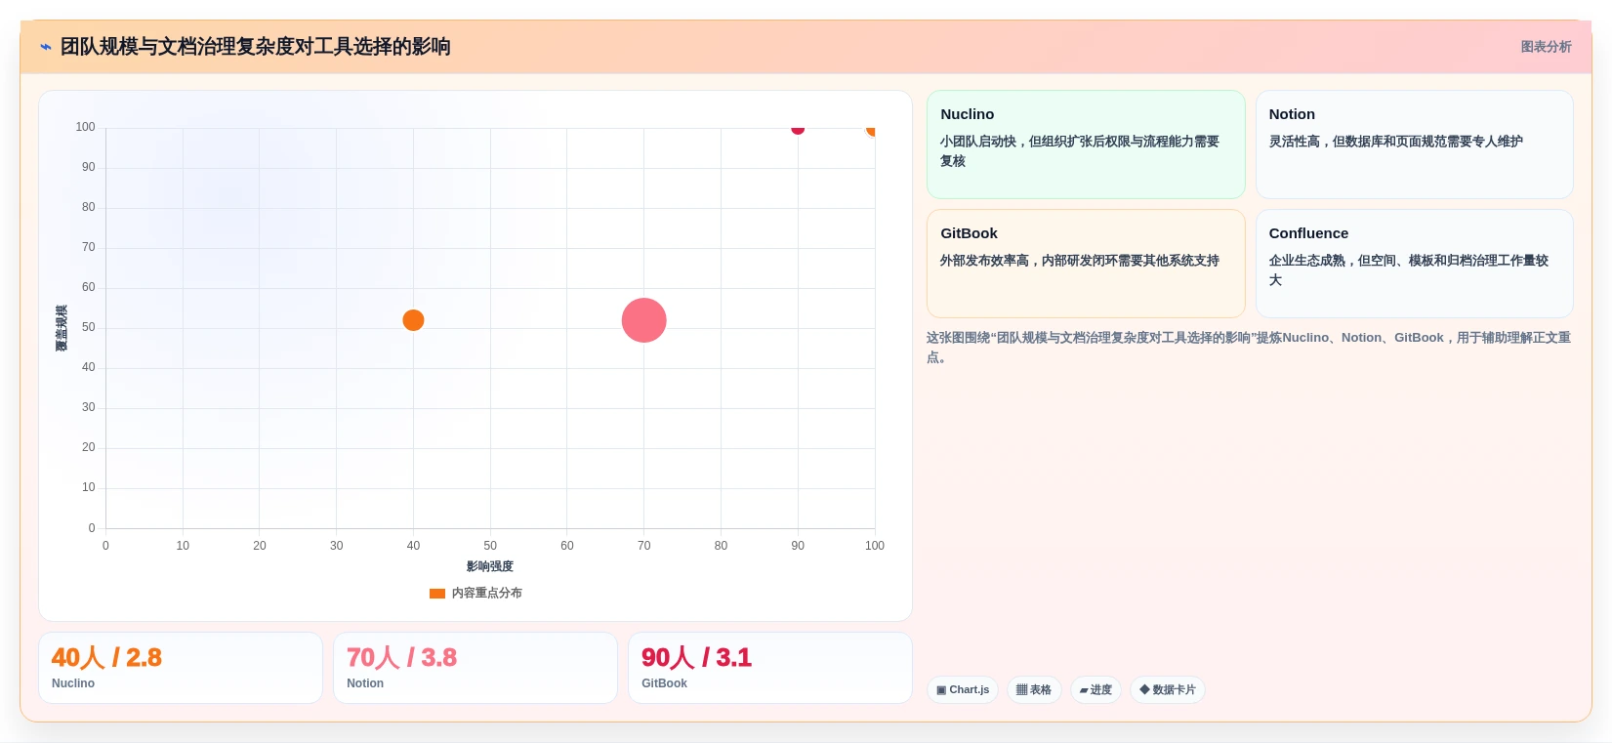1612x743 pixels.
Task: Select the 表格 tag chip
Action: [x=1034, y=689]
